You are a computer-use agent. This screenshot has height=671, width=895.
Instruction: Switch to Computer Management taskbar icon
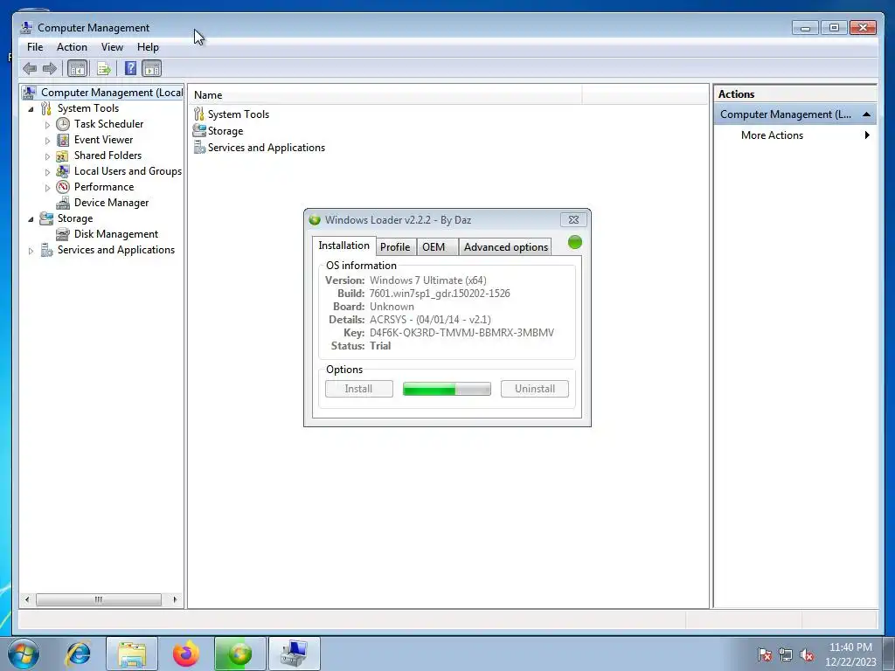coord(294,654)
